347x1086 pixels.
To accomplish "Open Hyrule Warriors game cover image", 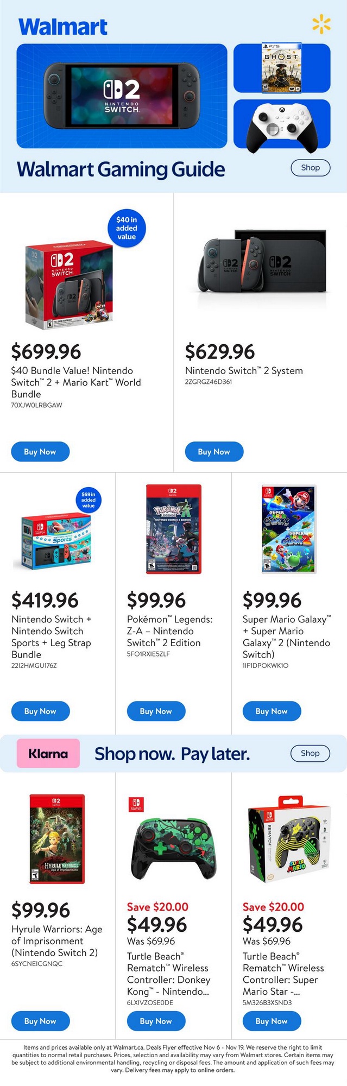I will [x=58, y=839].
